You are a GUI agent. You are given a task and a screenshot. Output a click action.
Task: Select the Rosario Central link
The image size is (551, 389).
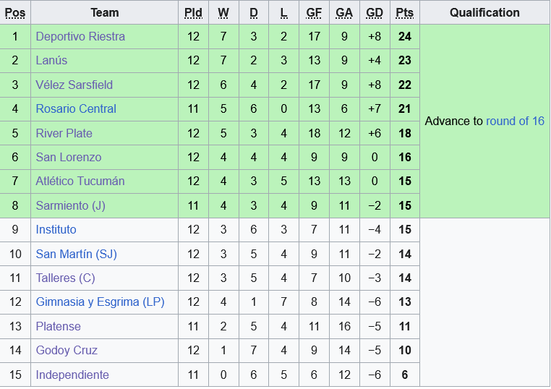click(x=76, y=108)
